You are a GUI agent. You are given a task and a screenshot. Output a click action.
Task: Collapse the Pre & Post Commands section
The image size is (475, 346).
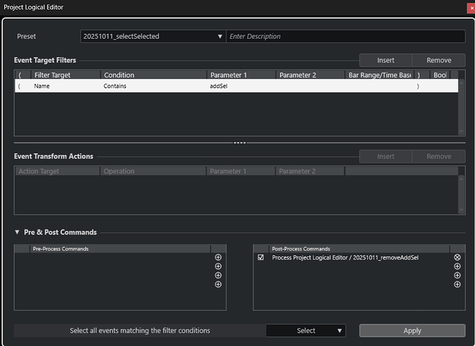click(17, 233)
